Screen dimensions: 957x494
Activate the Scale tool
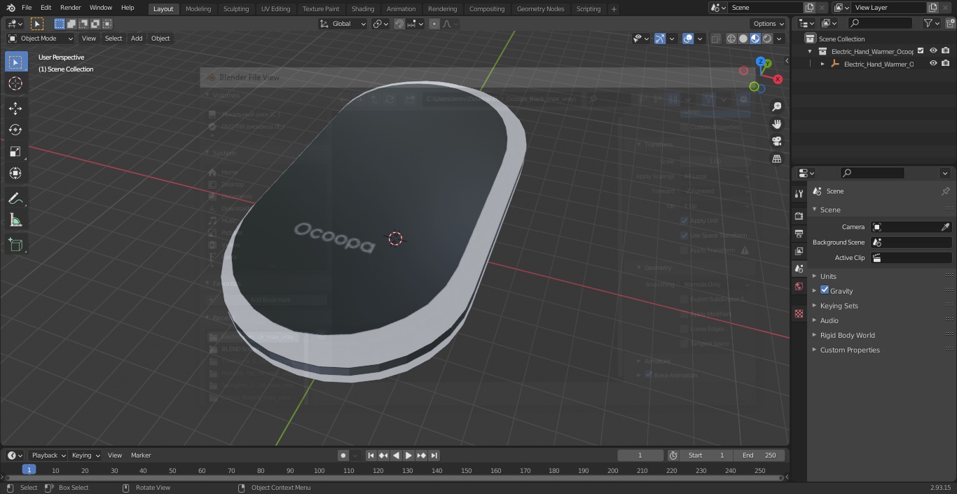click(15, 151)
